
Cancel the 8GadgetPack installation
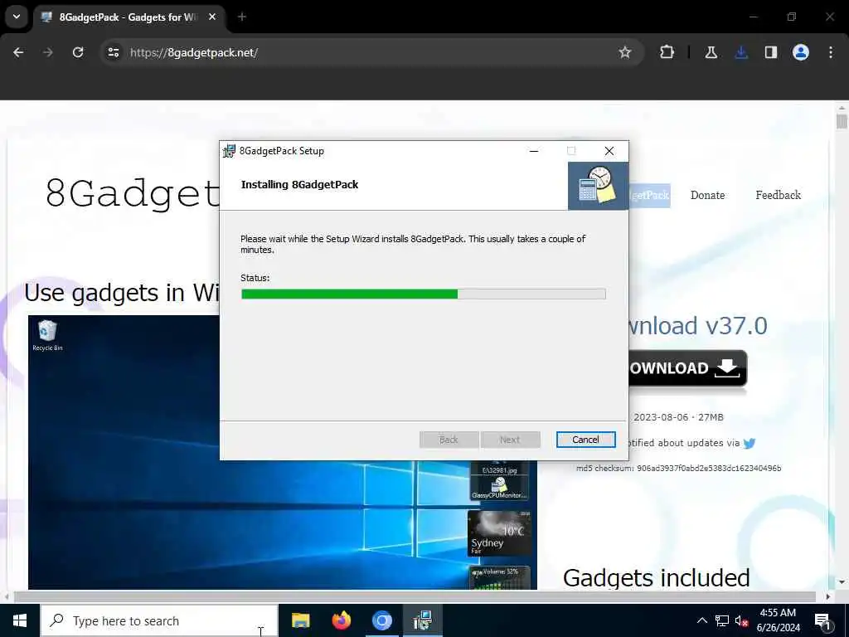point(585,440)
